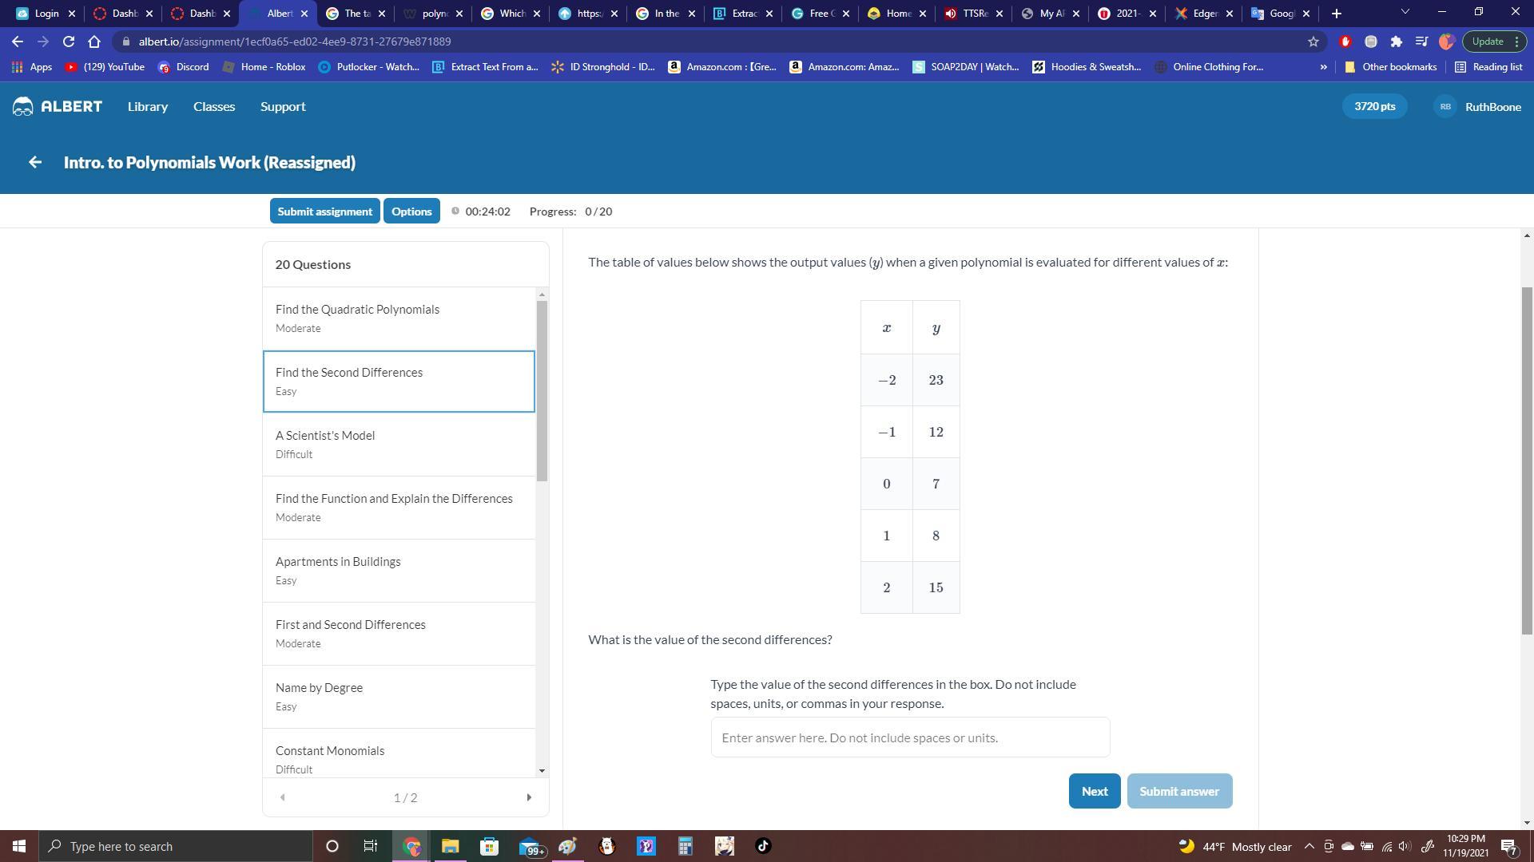Click the back arrow beside the assignment title
This screenshot has height=862, width=1534.
click(x=34, y=162)
